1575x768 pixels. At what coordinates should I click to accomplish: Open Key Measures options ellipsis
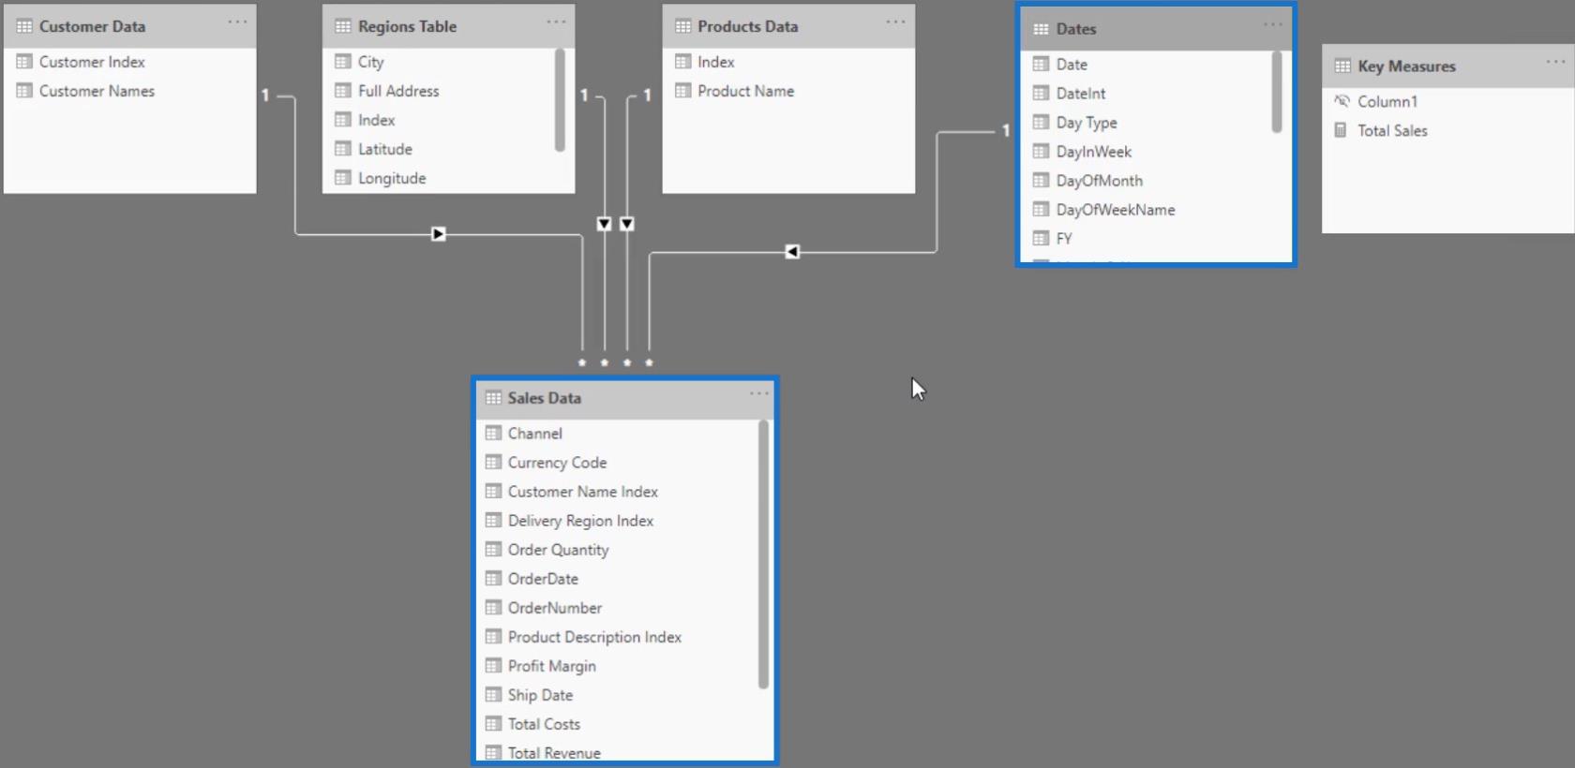(x=1556, y=62)
